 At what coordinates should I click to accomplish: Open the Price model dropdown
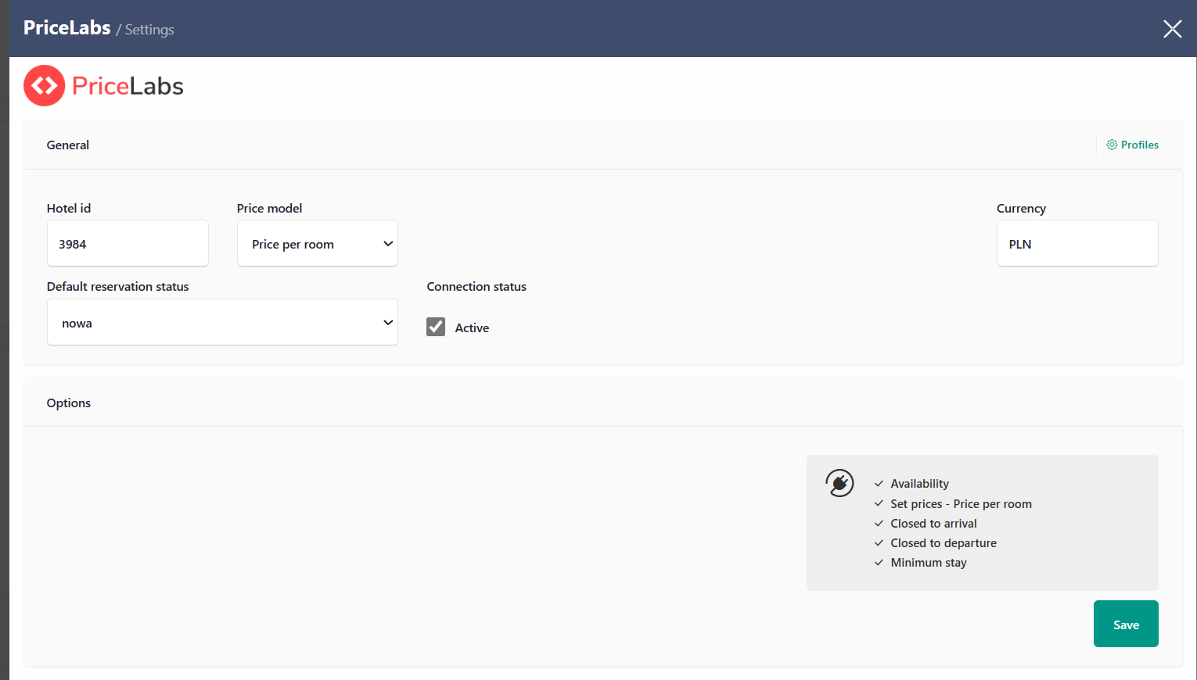click(318, 243)
